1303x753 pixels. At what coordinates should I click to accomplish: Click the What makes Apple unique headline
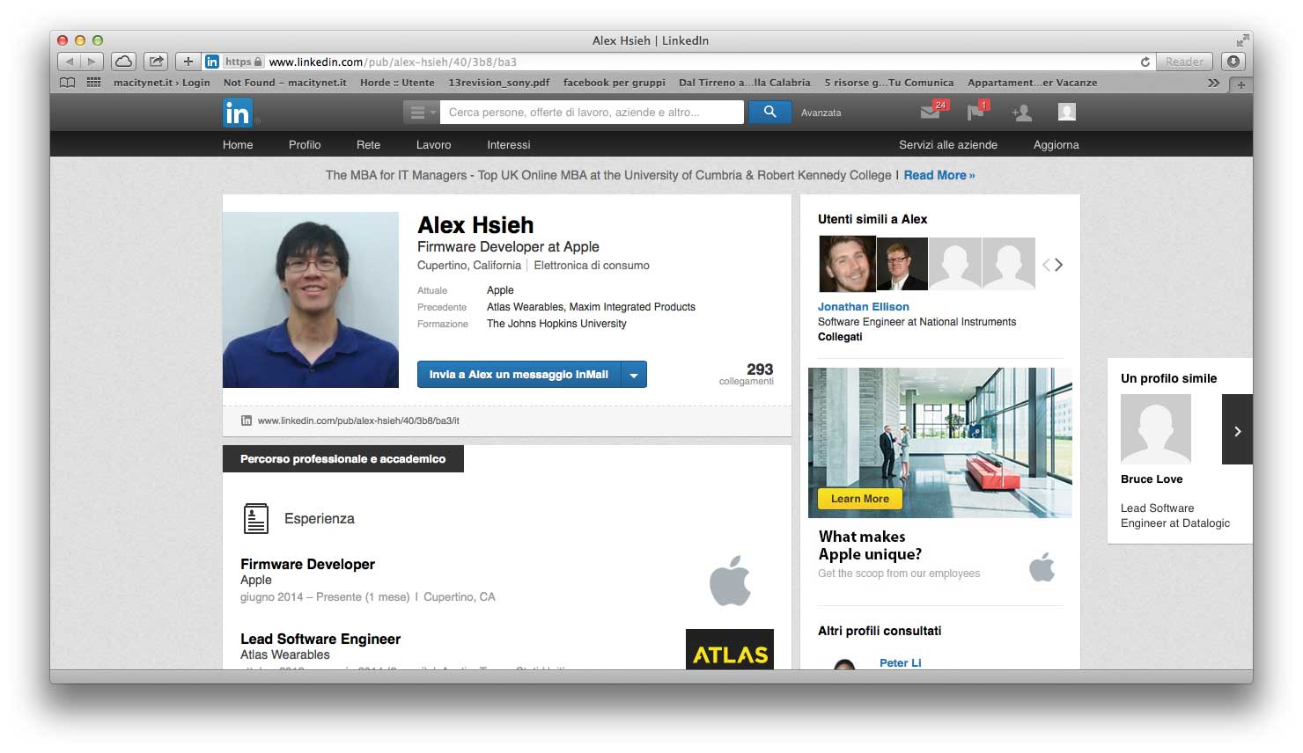click(870, 545)
